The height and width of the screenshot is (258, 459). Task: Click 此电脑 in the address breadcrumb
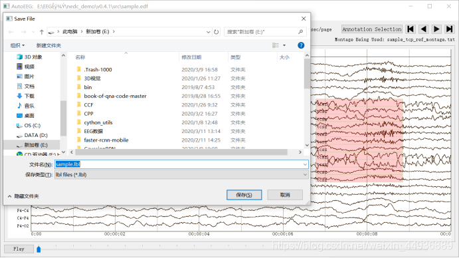[x=70, y=32]
